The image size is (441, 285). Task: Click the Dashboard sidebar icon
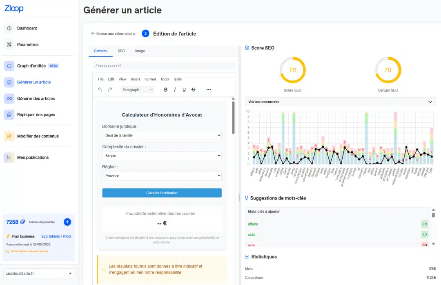tap(9, 28)
